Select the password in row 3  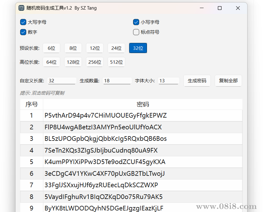(x=106, y=139)
